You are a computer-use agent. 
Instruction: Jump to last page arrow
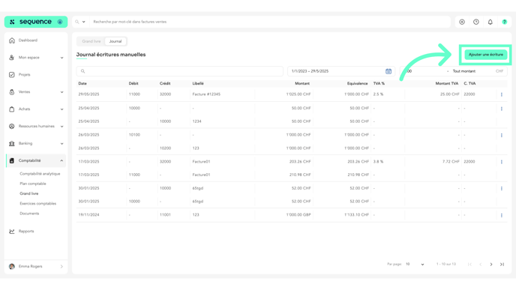502,265
